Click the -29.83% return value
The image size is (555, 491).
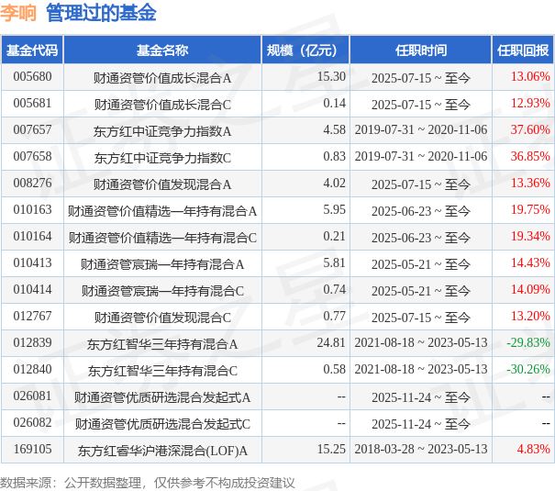point(527,343)
